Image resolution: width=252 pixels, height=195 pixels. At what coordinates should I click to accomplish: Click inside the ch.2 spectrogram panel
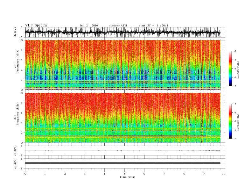pos(123,118)
